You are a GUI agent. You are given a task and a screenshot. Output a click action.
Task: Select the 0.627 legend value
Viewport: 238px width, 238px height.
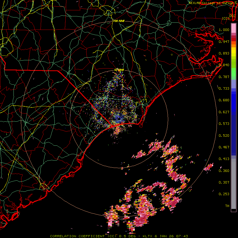pos(224,112)
